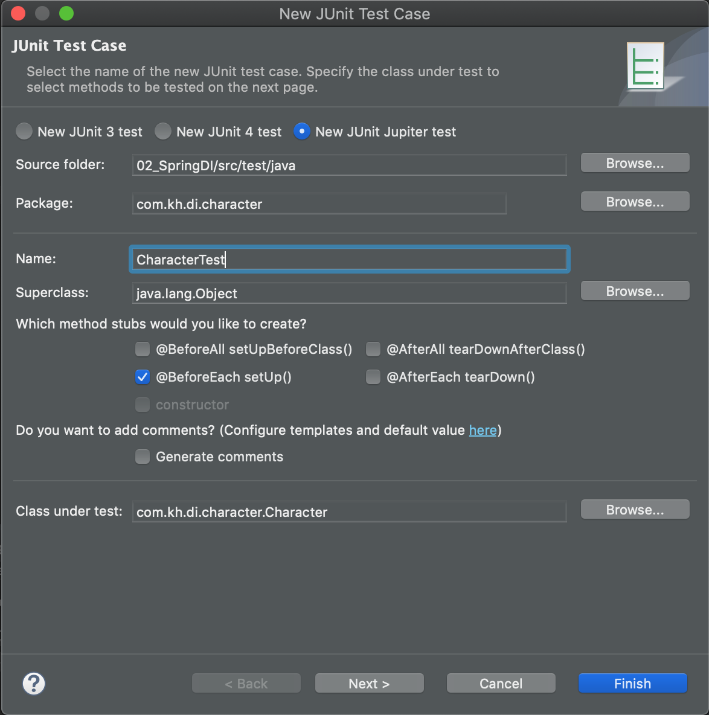Focus the Class under test field
Screen dimensions: 709x715
pos(349,511)
